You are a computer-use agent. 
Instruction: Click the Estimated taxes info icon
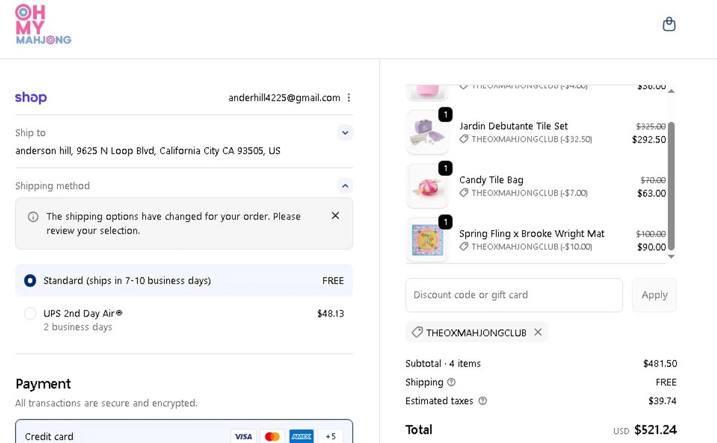pos(483,401)
